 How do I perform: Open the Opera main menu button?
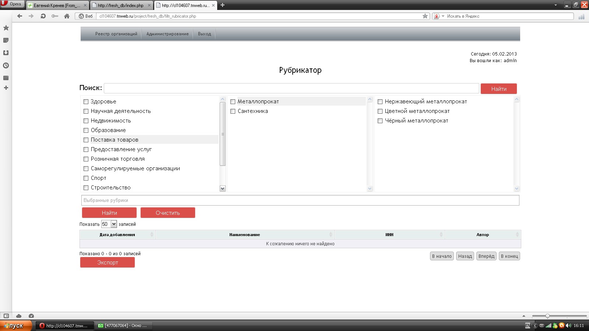tap(12, 4)
